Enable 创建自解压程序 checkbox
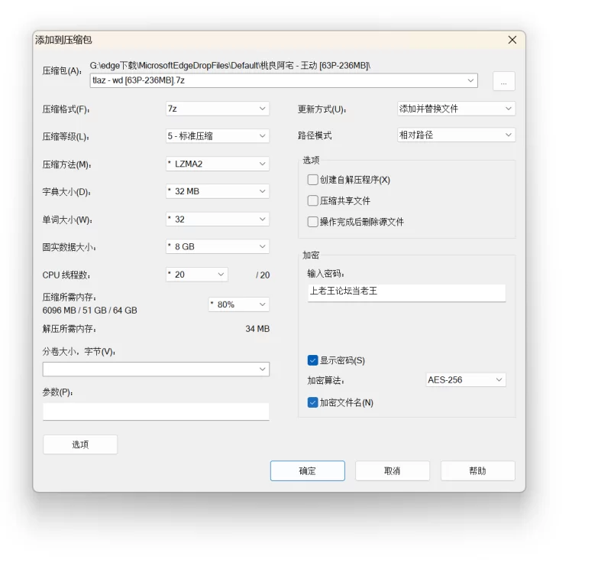The height and width of the screenshot is (563, 611). [x=313, y=180]
